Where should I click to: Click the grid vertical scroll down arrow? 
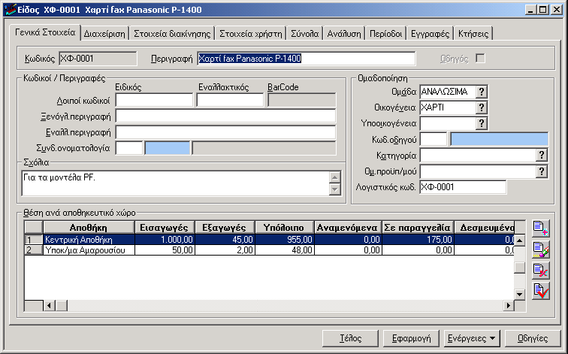pyautogui.click(x=520, y=294)
